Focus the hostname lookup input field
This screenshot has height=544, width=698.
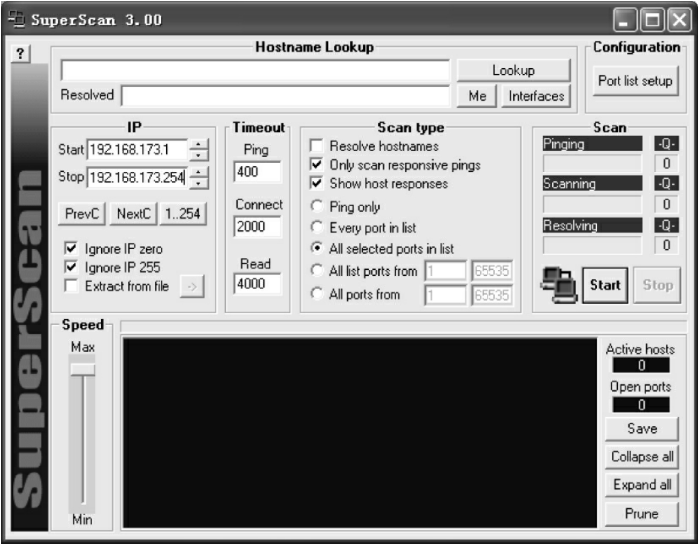(255, 70)
